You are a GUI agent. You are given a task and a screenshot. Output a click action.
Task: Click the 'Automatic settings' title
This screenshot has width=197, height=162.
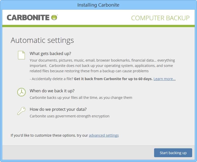[42, 40]
